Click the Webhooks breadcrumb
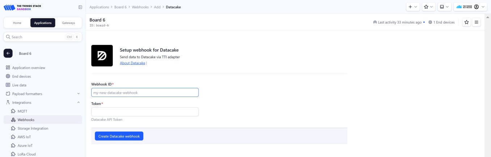This screenshot has width=491, height=157. 140,7
